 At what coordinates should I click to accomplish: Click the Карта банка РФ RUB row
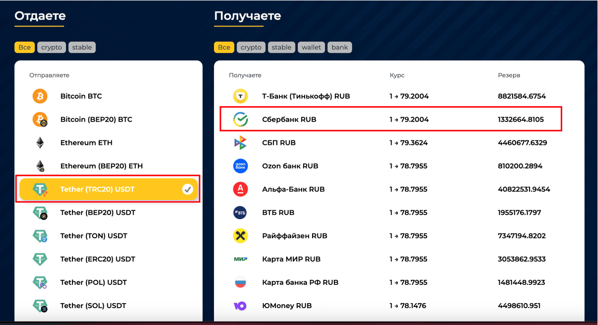pyautogui.click(x=300, y=282)
